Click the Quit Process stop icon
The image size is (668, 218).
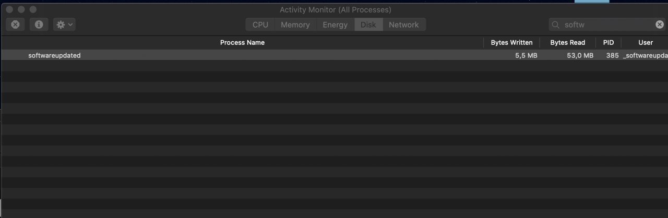[16, 25]
